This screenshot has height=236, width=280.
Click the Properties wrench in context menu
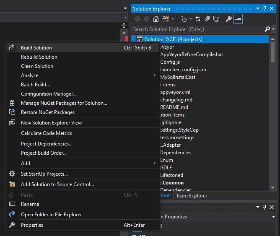point(12,225)
